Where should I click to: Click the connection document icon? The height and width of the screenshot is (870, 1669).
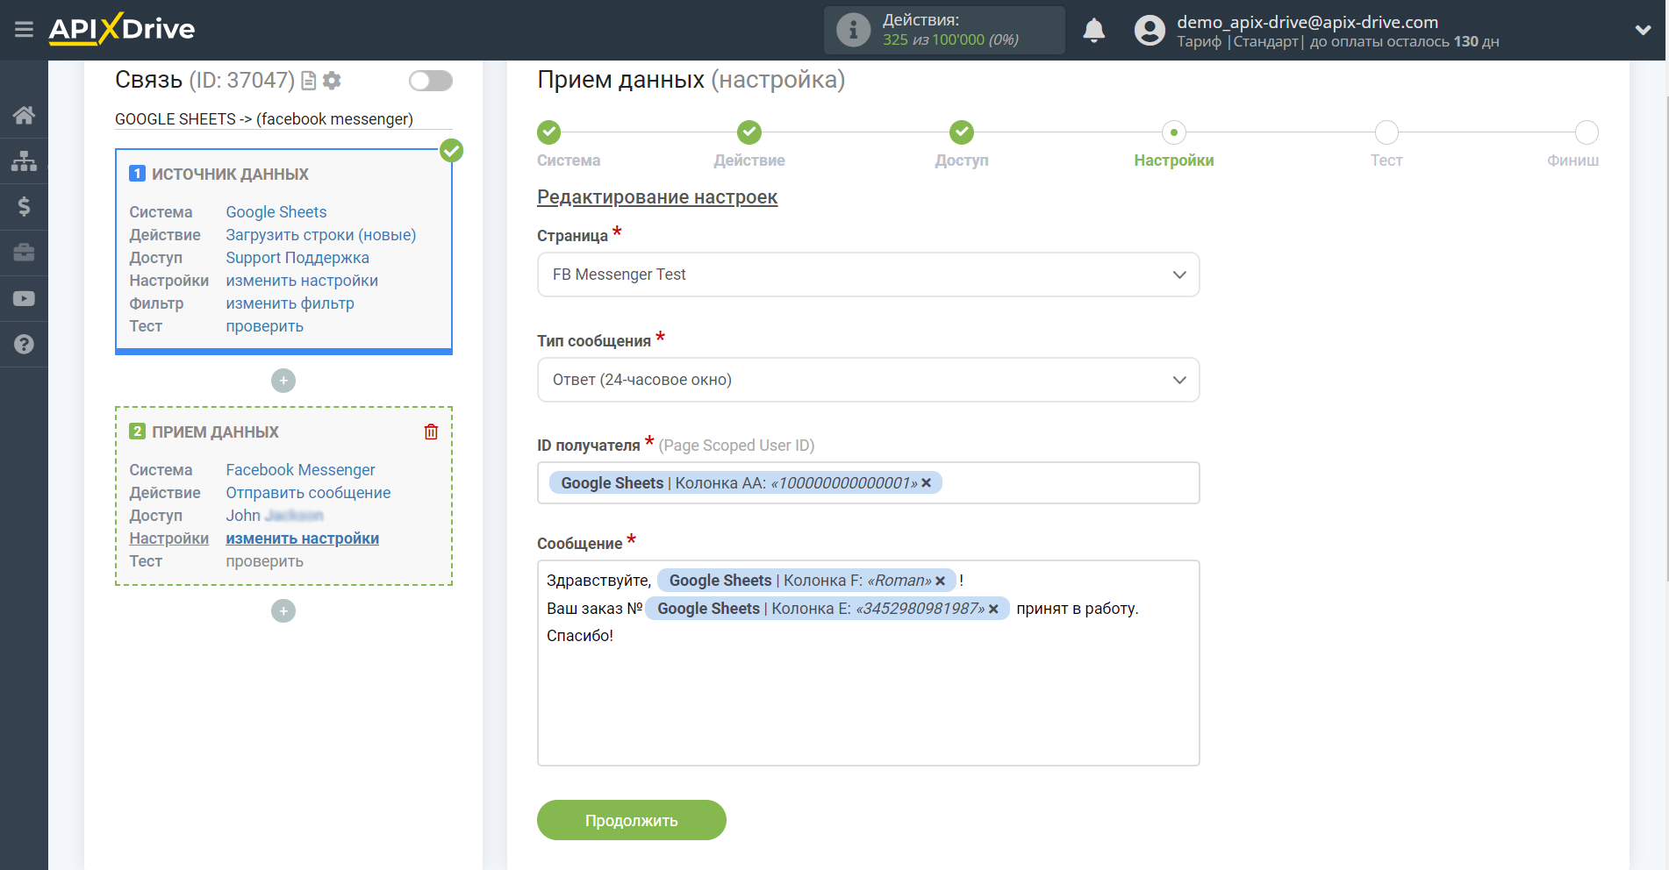pos(308,81)
